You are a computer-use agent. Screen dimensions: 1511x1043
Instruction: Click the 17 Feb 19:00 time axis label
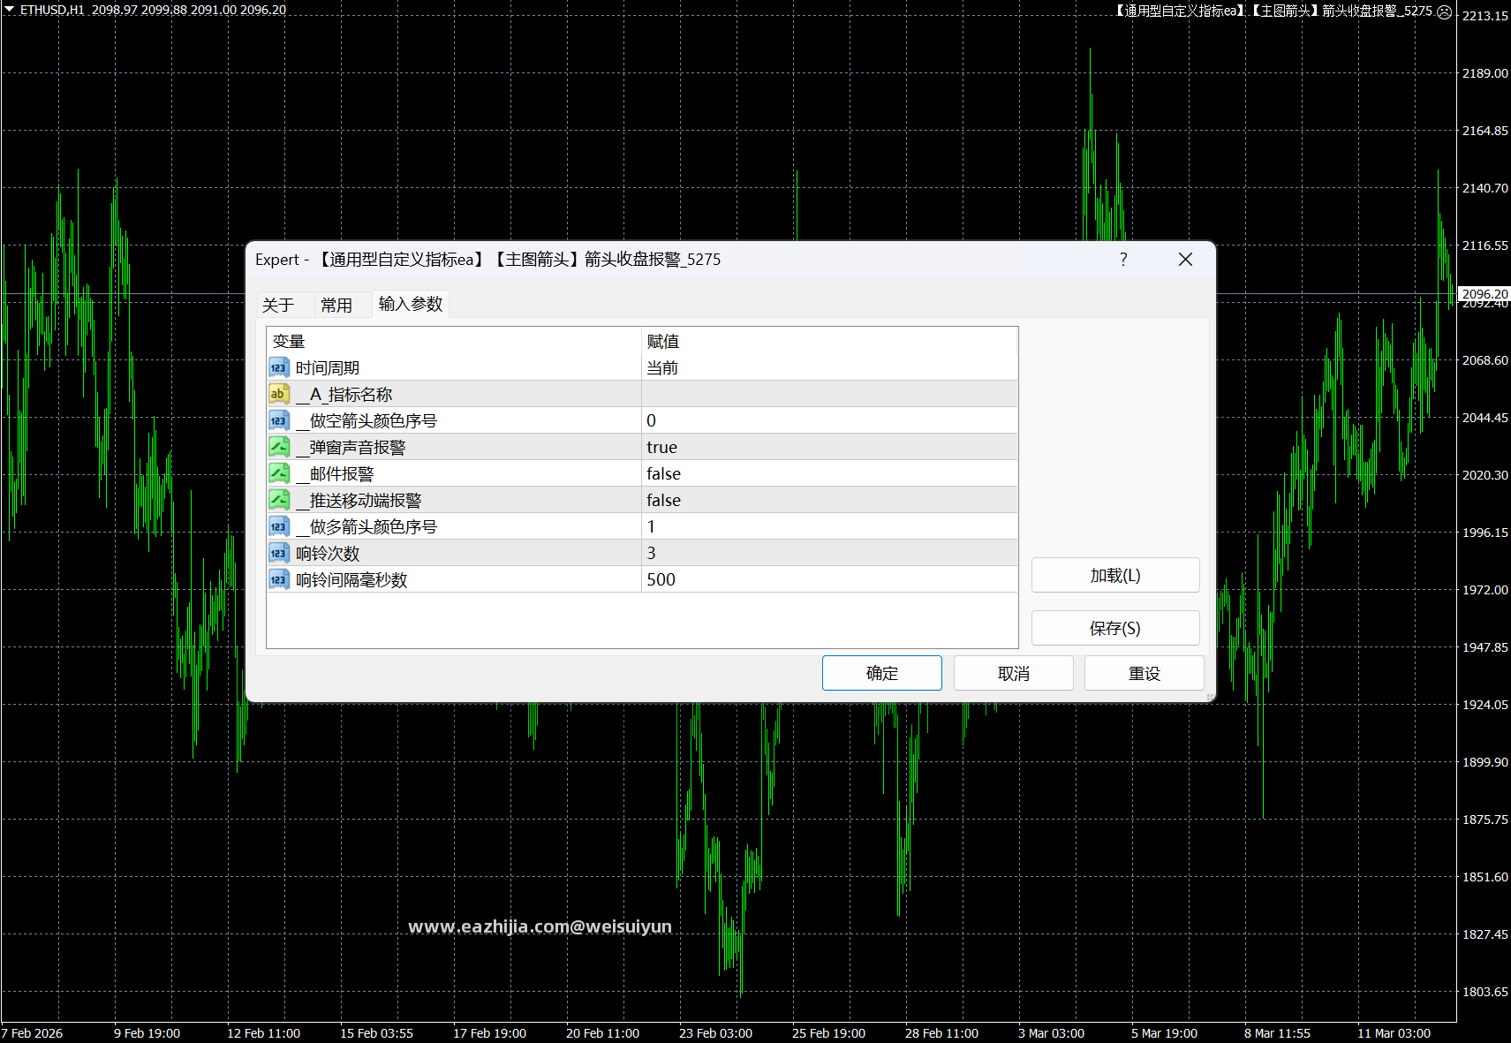[490, 1032]
